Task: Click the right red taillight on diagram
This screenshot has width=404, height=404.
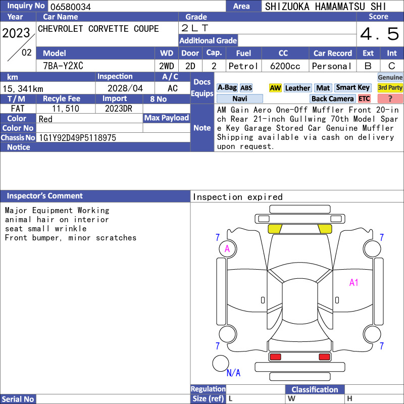Action: tap(324, 357)
